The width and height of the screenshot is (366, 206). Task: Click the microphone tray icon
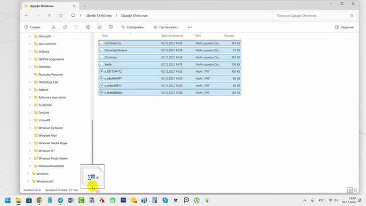pos(312,200)
